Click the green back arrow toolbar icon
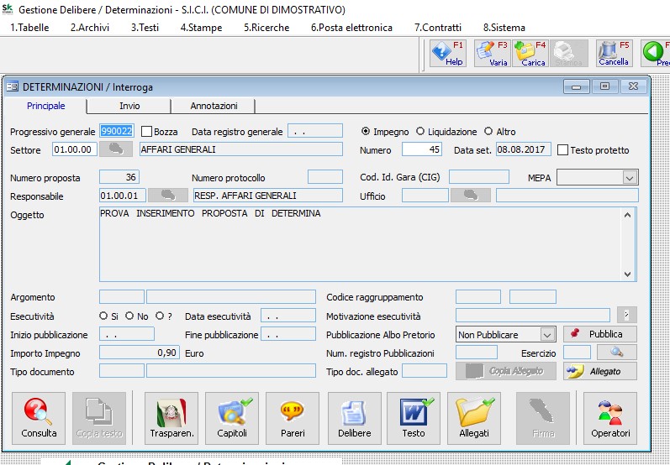Image resolution: width=670 pixels, height=465 pixels. click(656, 54)
